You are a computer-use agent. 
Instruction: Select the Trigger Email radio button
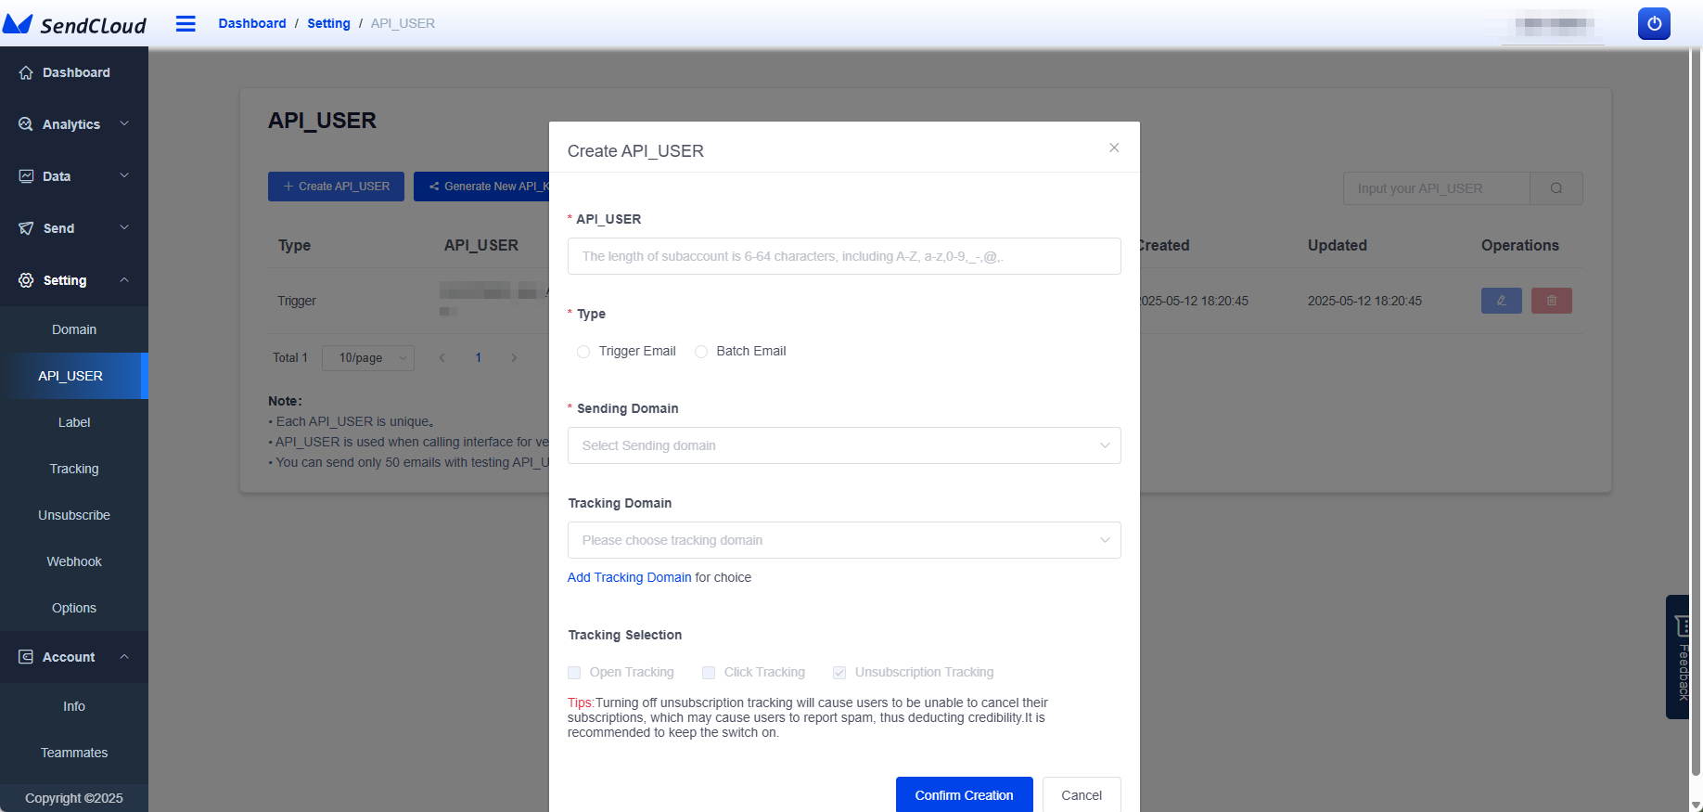pos(583,352)
